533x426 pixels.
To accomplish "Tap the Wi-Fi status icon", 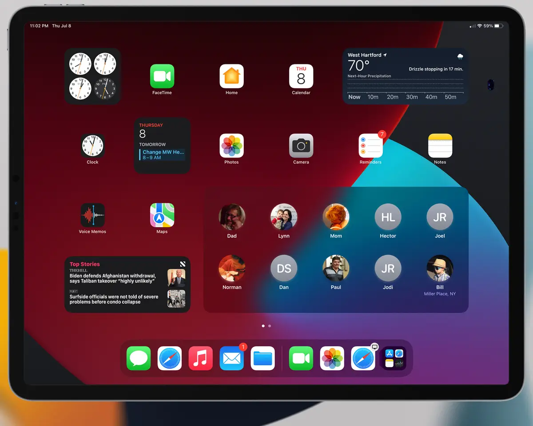I will 480,26.
